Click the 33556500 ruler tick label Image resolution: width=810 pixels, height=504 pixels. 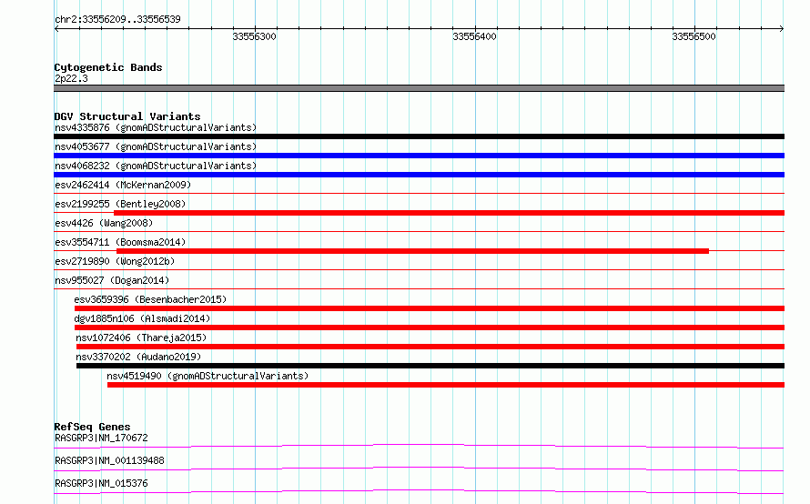click(x=694, y=36)
